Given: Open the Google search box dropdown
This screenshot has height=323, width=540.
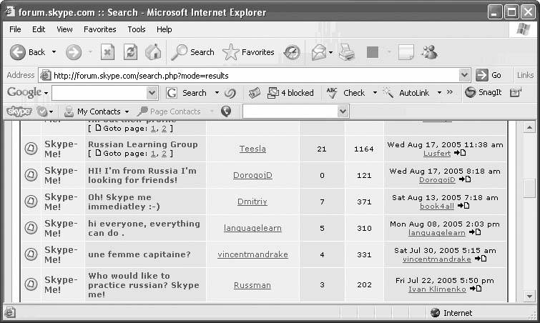Looking at the screenshot, I should pos(152,93).
